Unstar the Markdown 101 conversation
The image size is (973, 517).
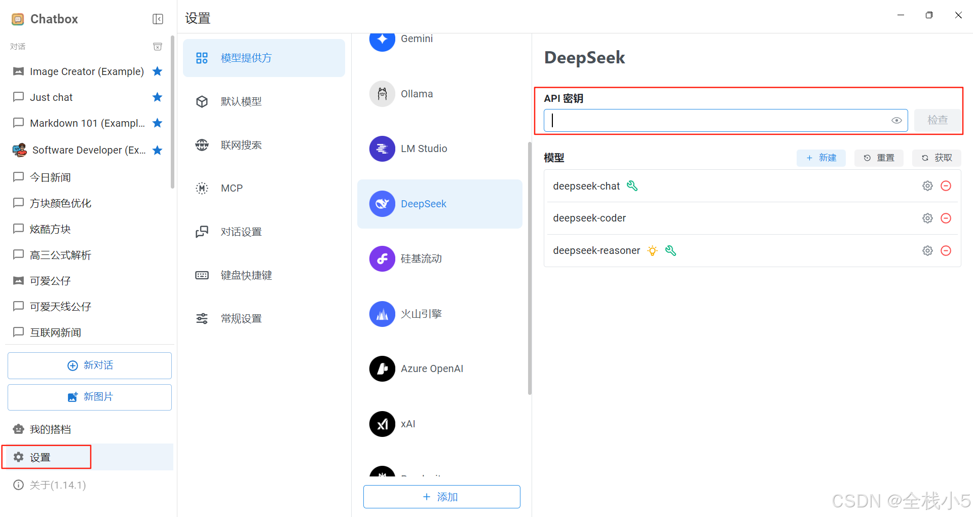[158, 123]
